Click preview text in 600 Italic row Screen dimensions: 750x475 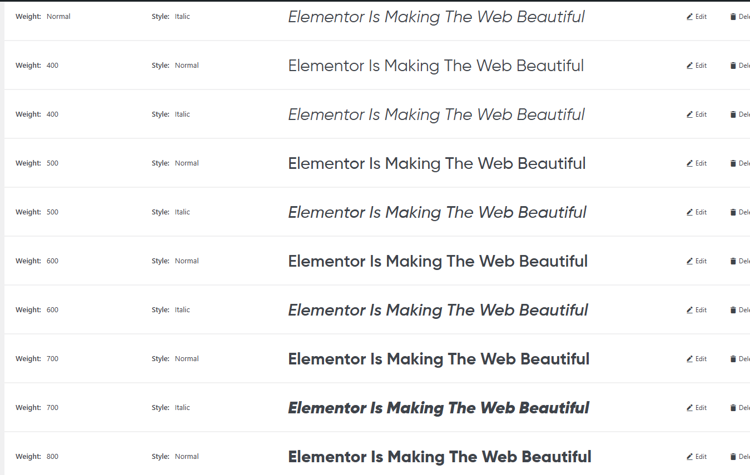(438, 310)
